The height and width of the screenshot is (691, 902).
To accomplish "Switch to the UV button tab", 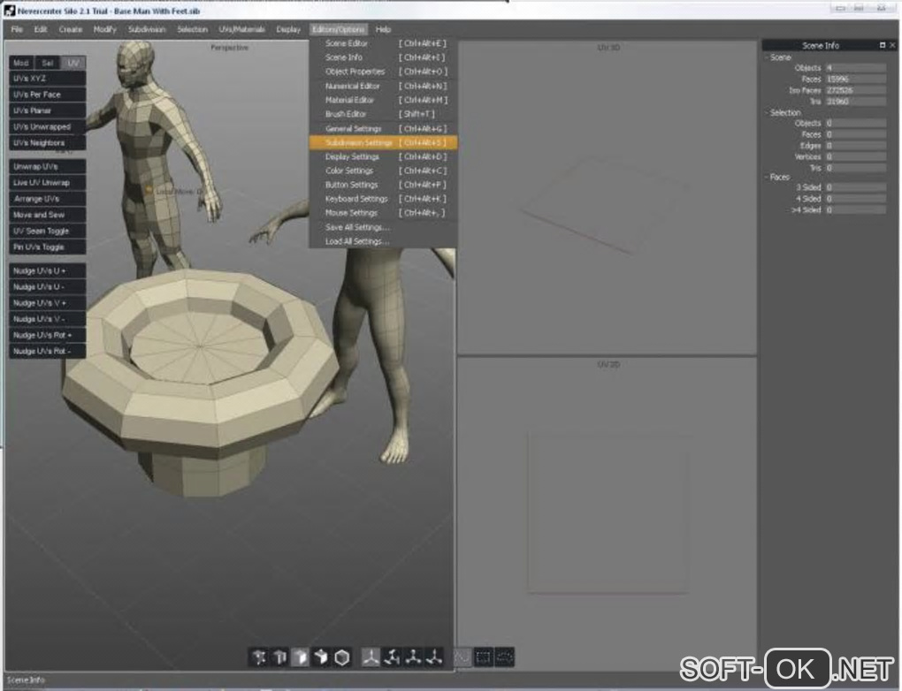I will click(73, 63).
